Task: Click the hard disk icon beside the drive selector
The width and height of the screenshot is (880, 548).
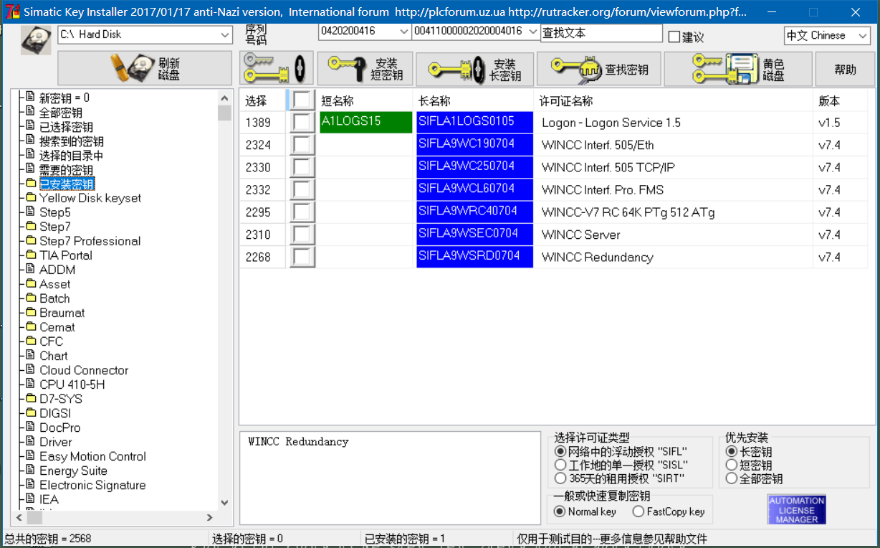Action: (36, 39)
